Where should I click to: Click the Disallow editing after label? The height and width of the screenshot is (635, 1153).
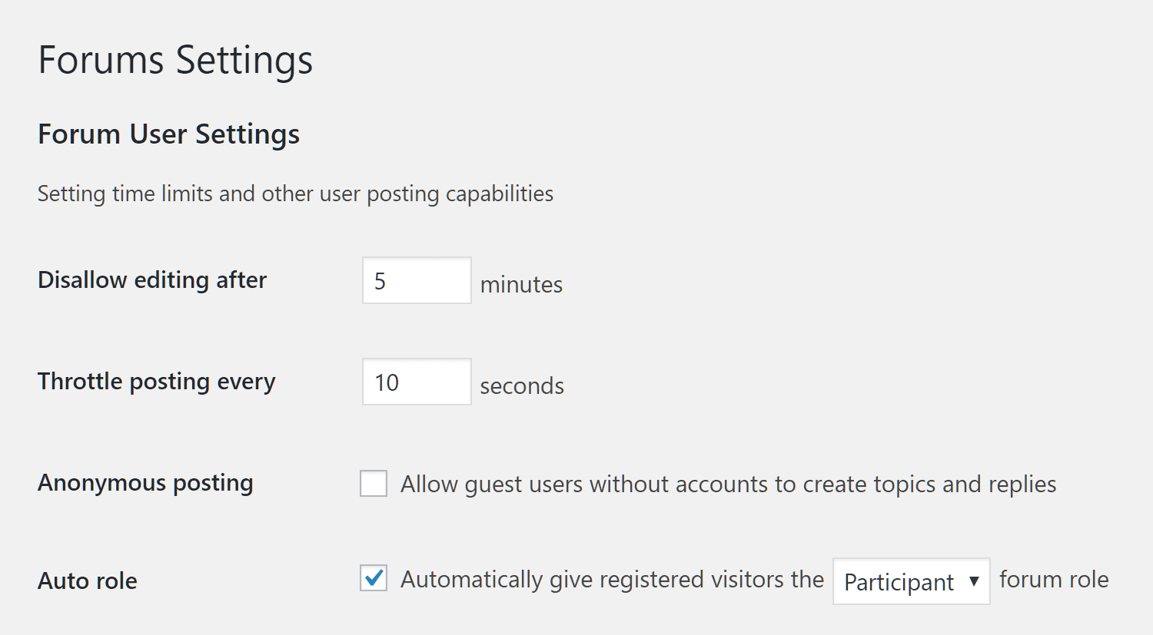151,280
